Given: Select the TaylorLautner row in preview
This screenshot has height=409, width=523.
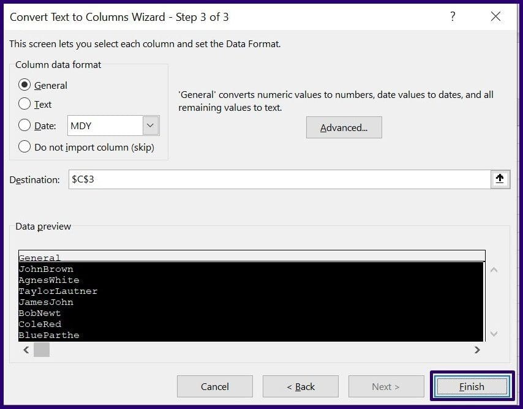Looking at the screenshot, I should (251, 291).
